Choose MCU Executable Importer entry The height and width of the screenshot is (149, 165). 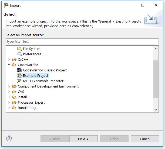click(x=43, y=81)
